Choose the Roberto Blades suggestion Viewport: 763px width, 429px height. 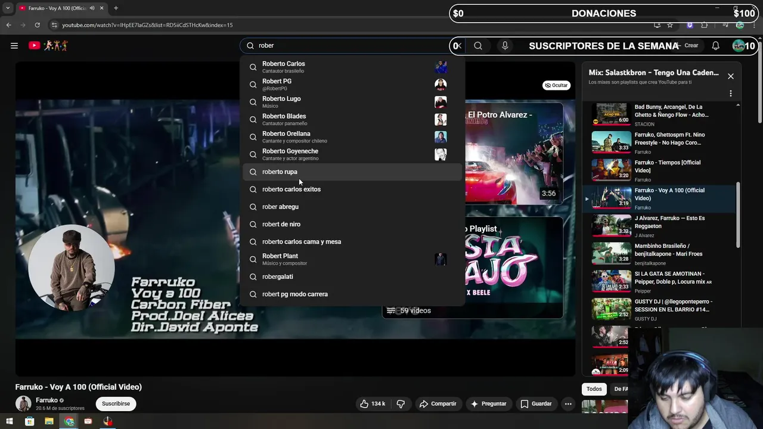click(x=352, y=119)
